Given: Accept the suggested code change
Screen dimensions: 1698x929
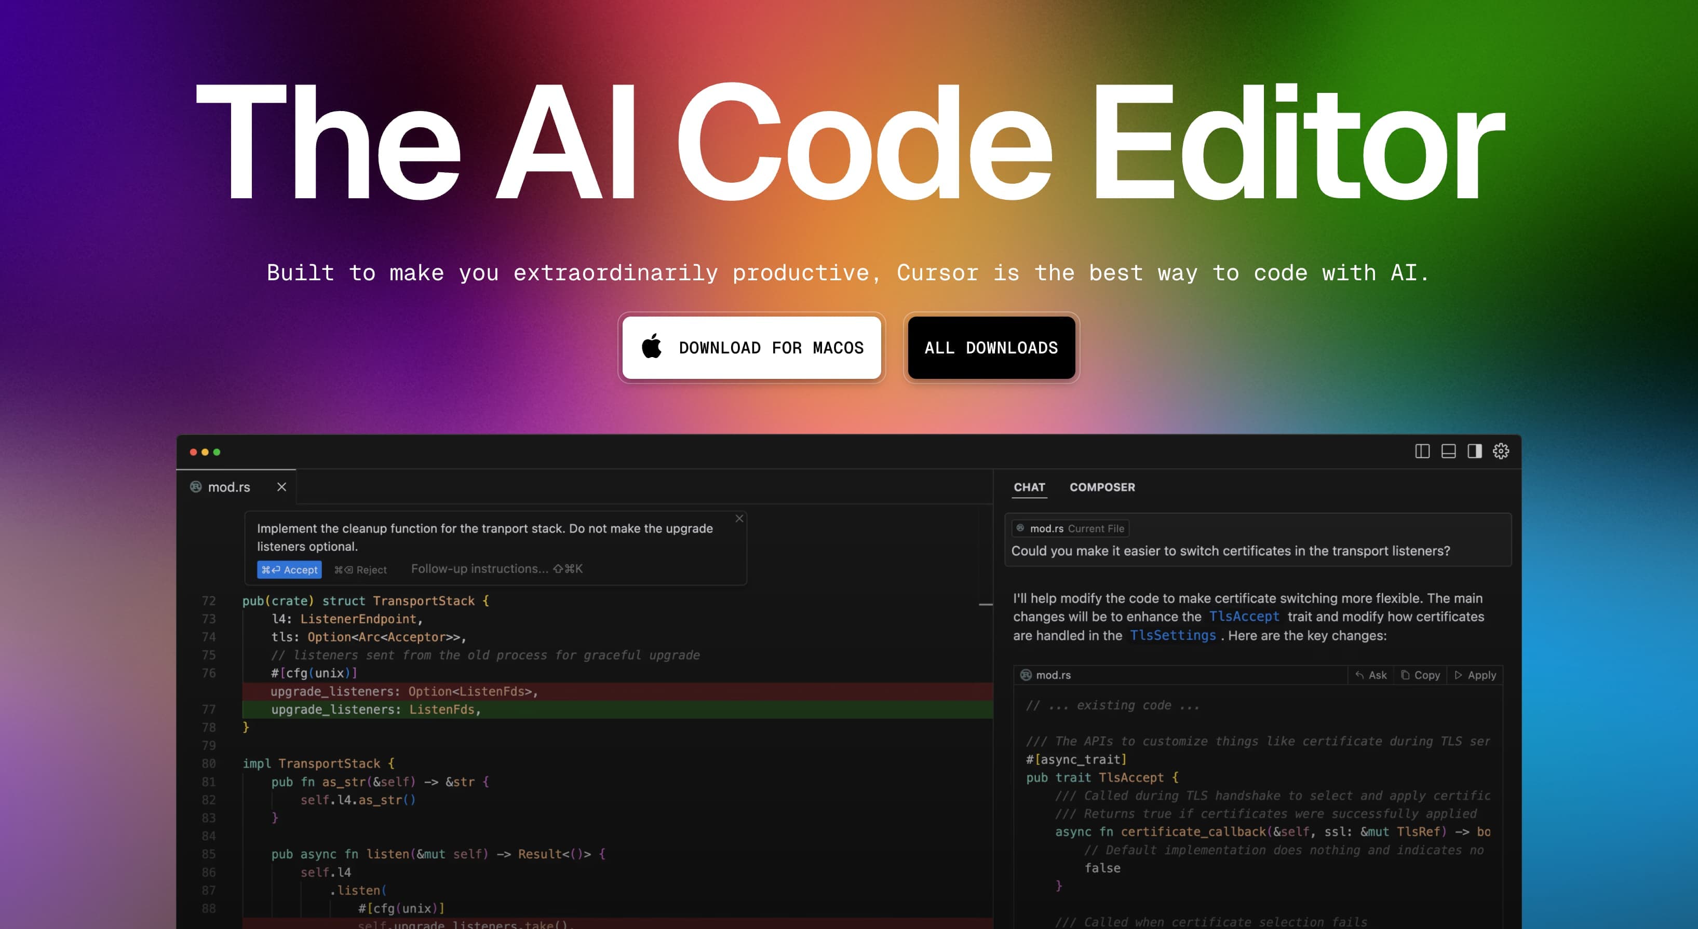Looking at the screenshot, I should click(x=289, y=569).
